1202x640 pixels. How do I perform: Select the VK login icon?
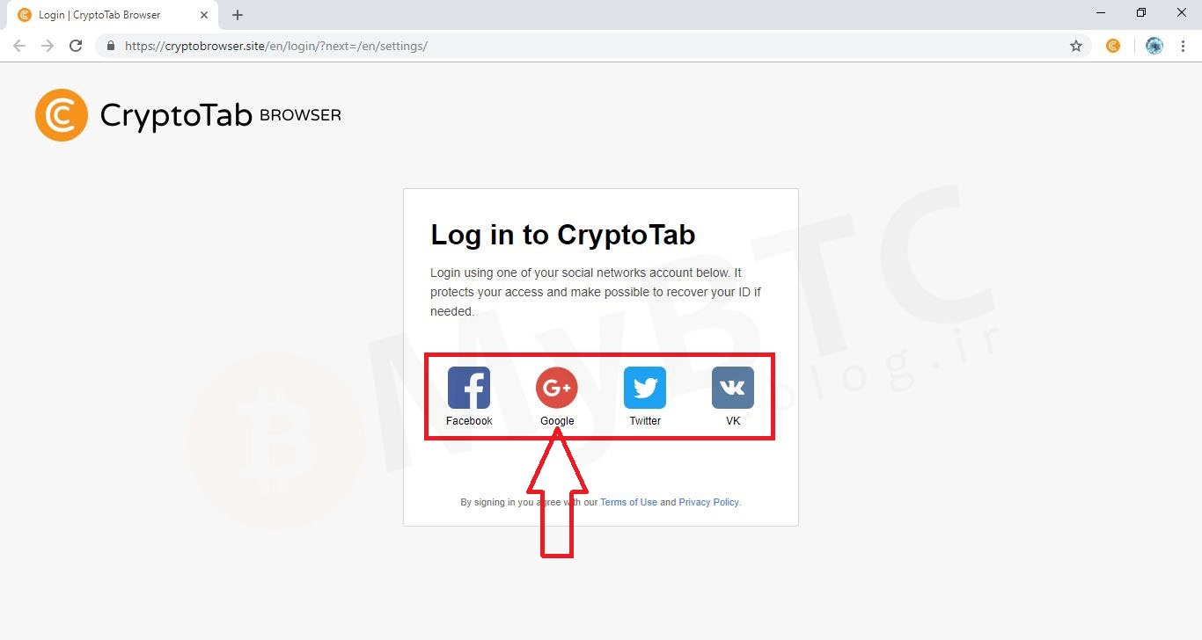point(733,388)
